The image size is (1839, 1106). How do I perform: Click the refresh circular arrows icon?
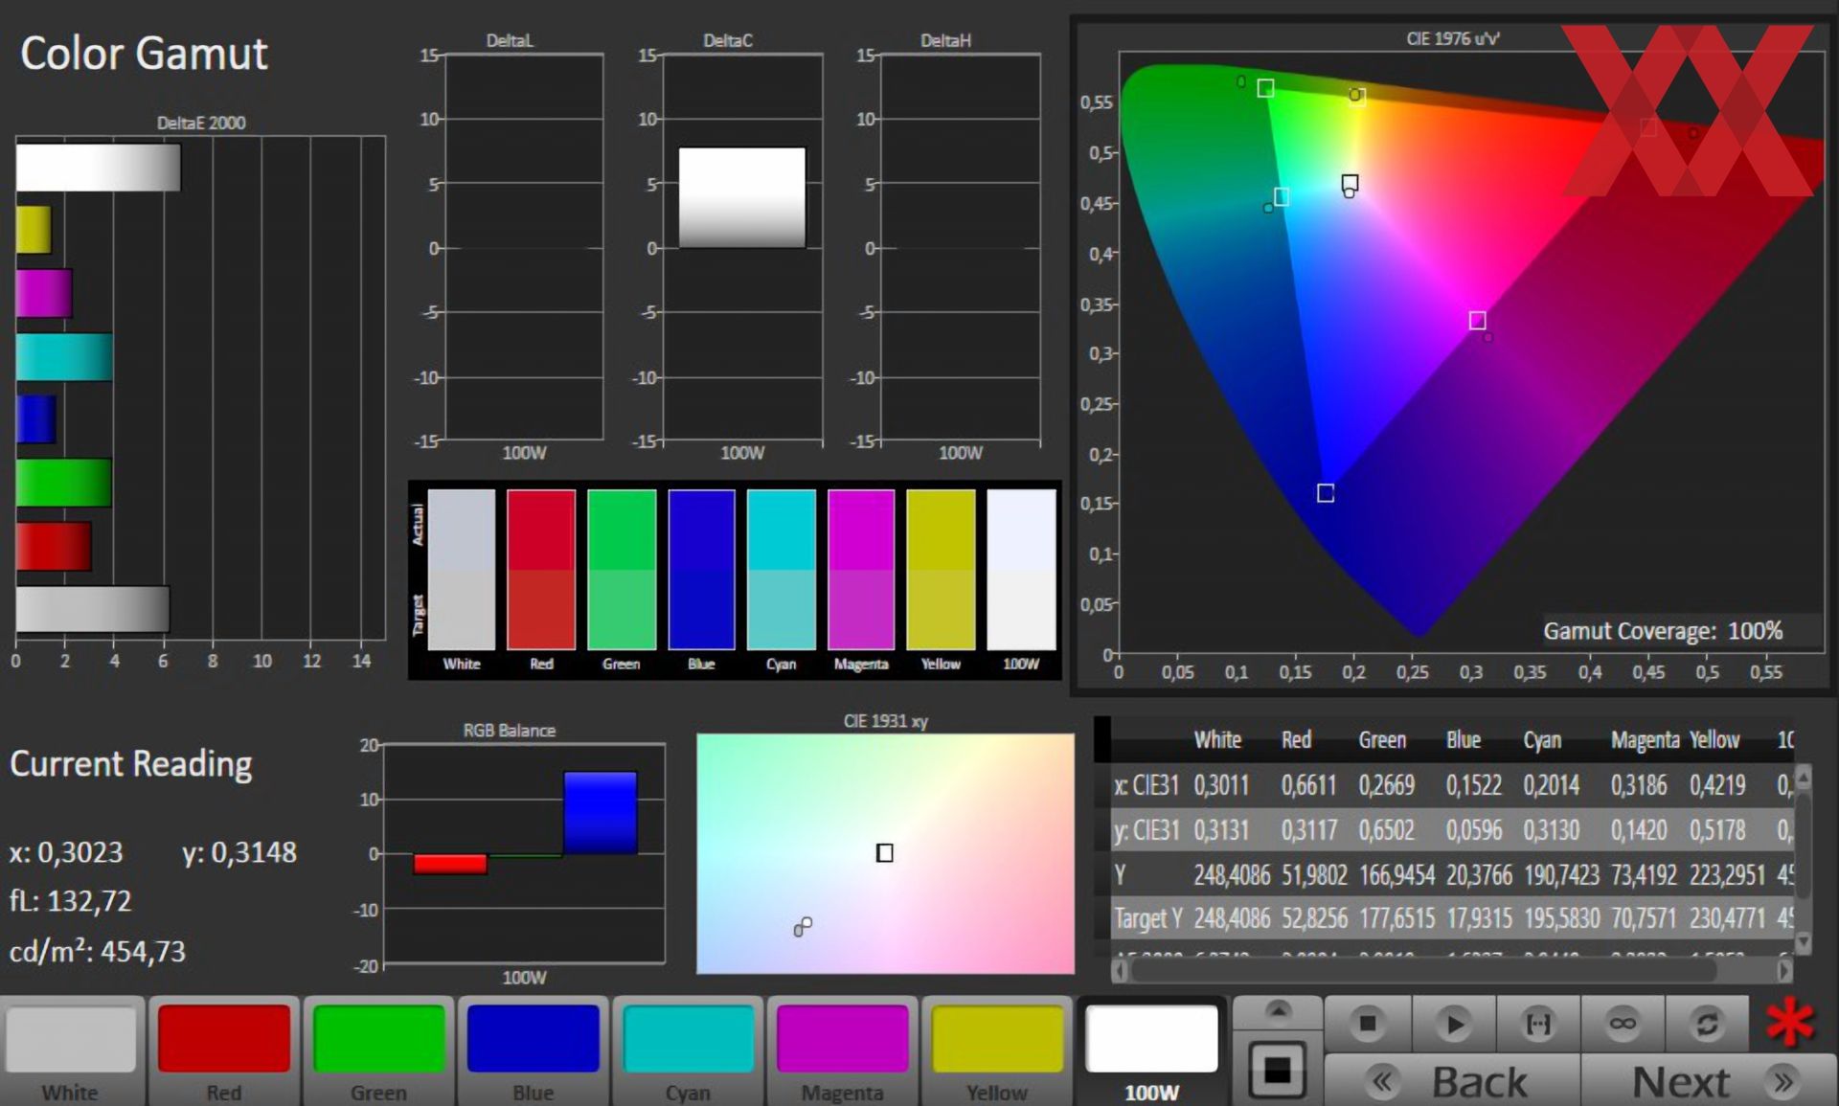pos(1707,1025)
